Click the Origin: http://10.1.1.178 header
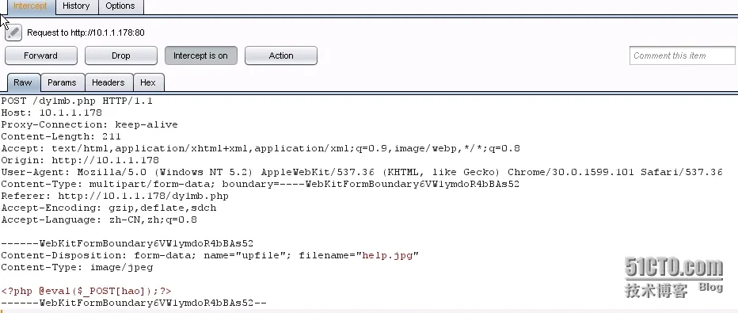This screenshot has height=313, width=738. pos(80,160)
